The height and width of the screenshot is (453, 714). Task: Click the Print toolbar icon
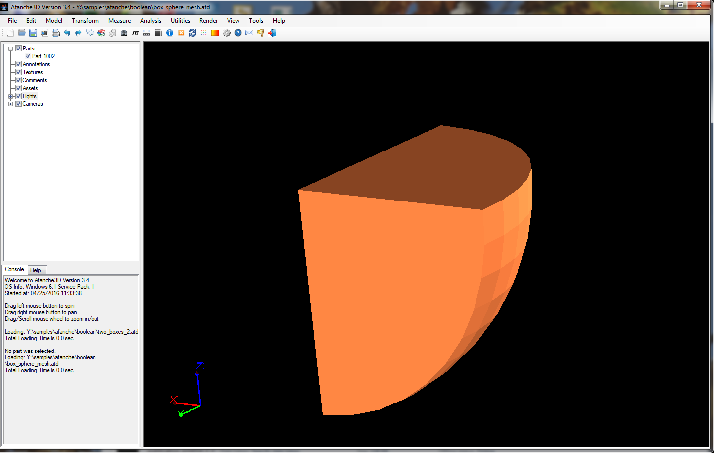[x=56, y=33]
